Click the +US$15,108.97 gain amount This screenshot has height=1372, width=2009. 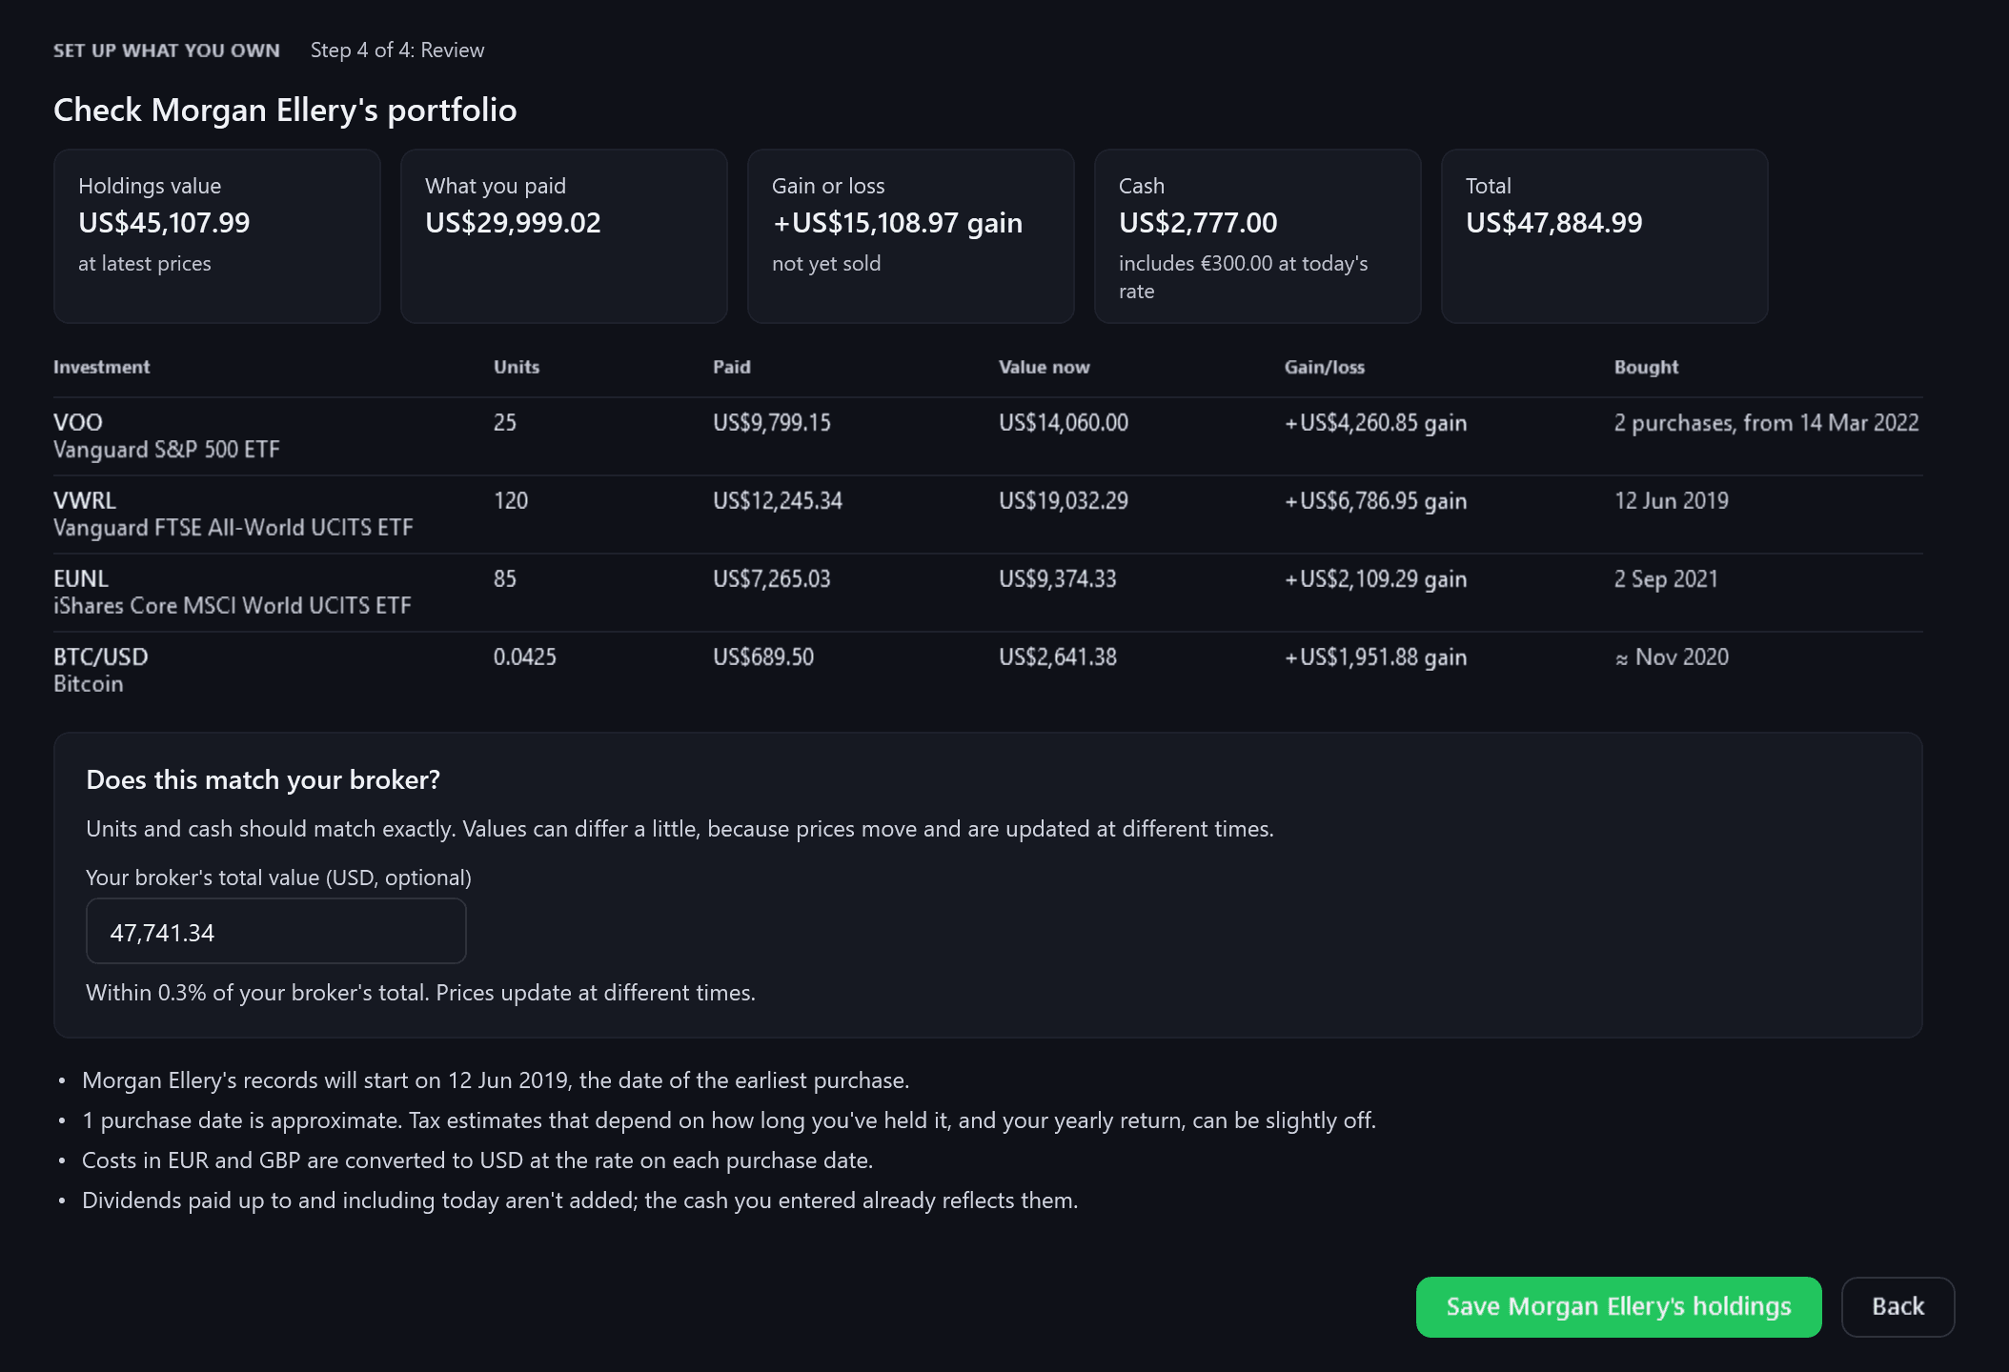pyautogui.click(x=897, y=223)
